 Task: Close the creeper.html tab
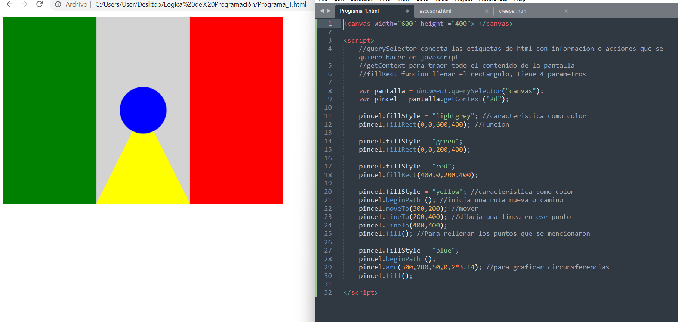566,11
